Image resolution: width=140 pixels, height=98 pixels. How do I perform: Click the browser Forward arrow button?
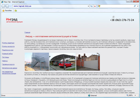click(7, 6)
